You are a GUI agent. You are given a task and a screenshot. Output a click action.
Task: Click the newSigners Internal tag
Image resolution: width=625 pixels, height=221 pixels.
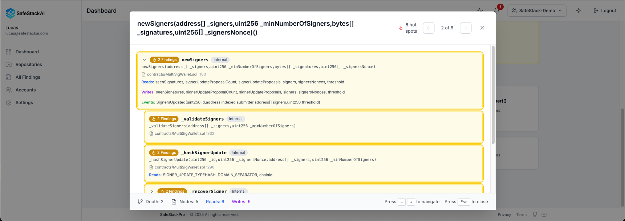coord(220,60)
